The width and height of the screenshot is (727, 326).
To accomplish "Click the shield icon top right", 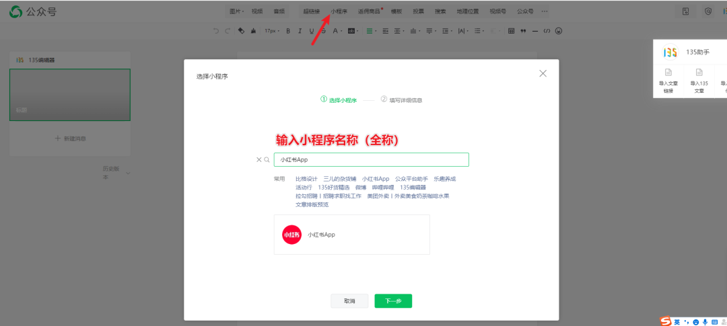I will click(708, 11).
